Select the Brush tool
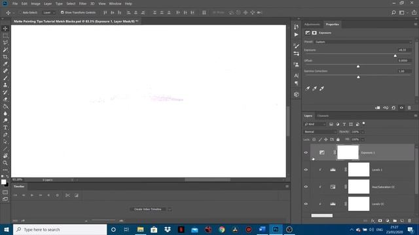The height and width of the screenshot is (235, 419). click(x=5, y=78)
